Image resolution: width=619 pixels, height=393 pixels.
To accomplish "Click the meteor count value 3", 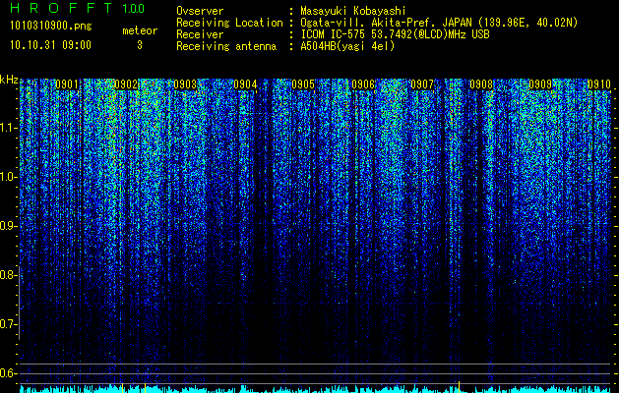I will (x=140, y=45).
